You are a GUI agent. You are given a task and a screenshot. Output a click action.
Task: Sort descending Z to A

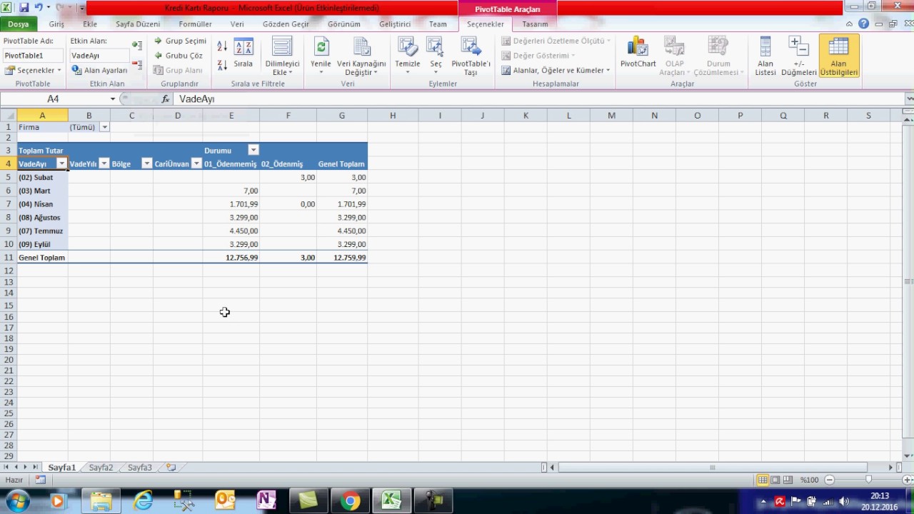[x=222, y=64]
